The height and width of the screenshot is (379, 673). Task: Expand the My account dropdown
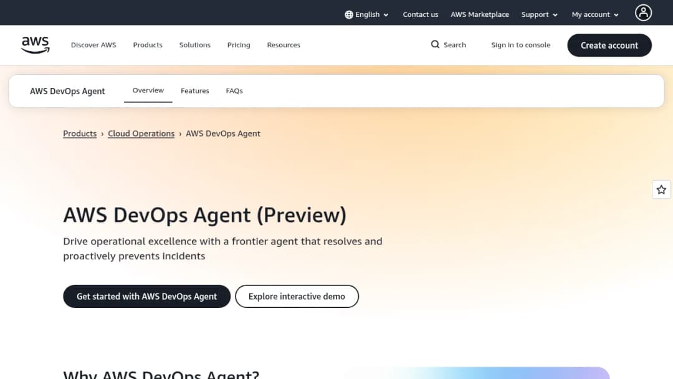tap(595, 14)
